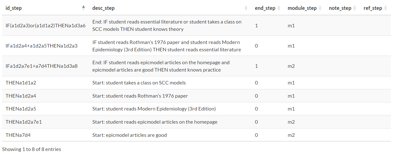Click the sort arrows icon beside ref_step
The width and height of the screenshot is (393, 154).
pos(385,8)
